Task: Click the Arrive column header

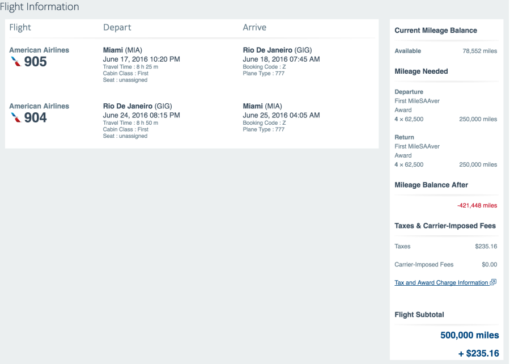Action: coord(254,27)
